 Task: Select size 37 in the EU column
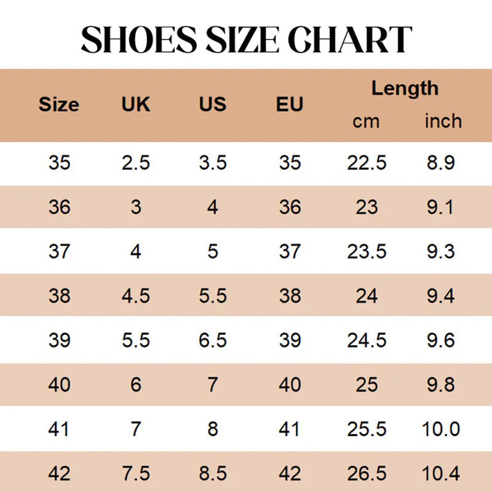(x=290, y=252)
